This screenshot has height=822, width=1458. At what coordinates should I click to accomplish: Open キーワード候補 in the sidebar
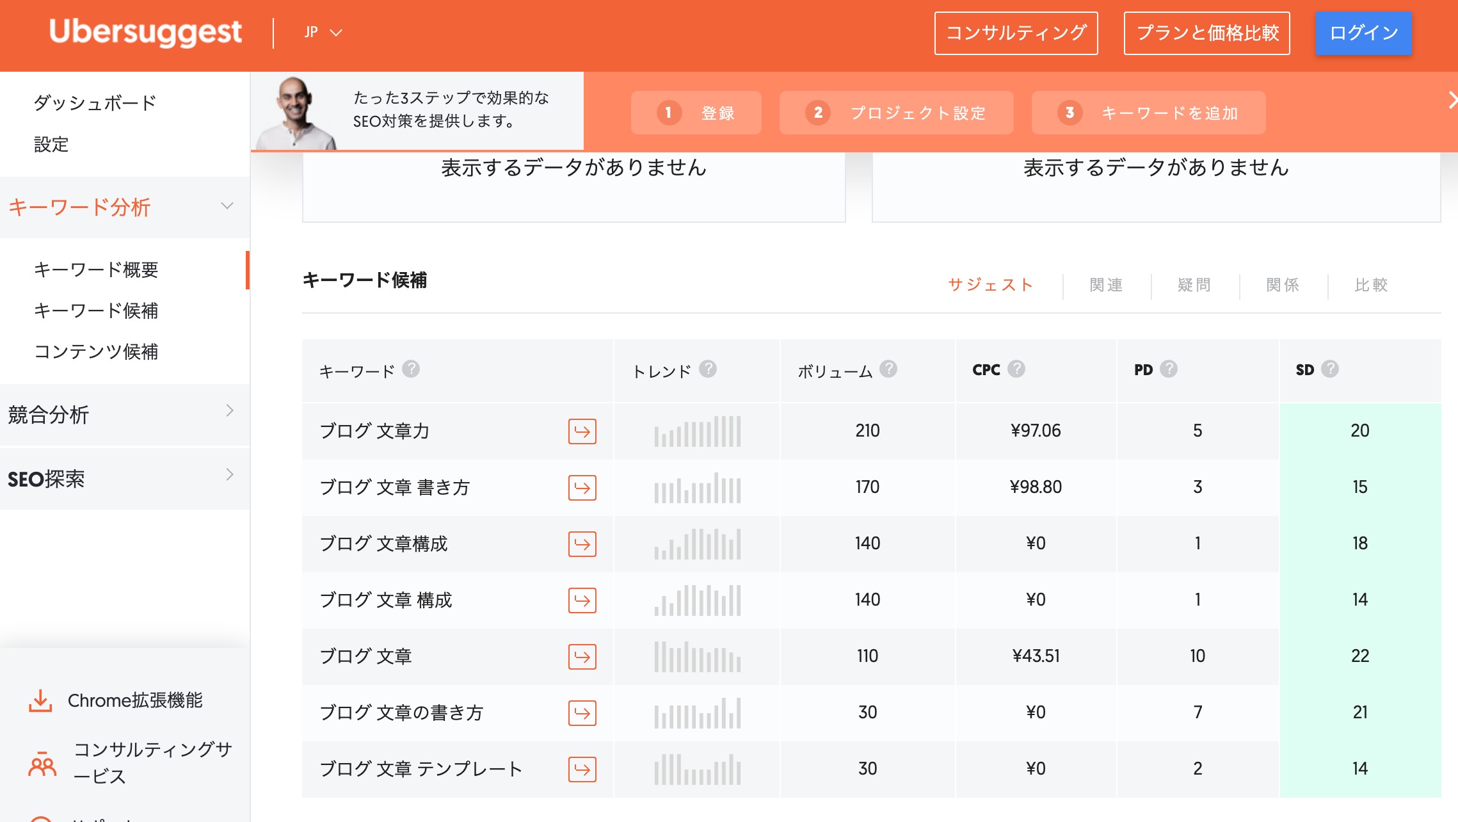click(96, 311)
